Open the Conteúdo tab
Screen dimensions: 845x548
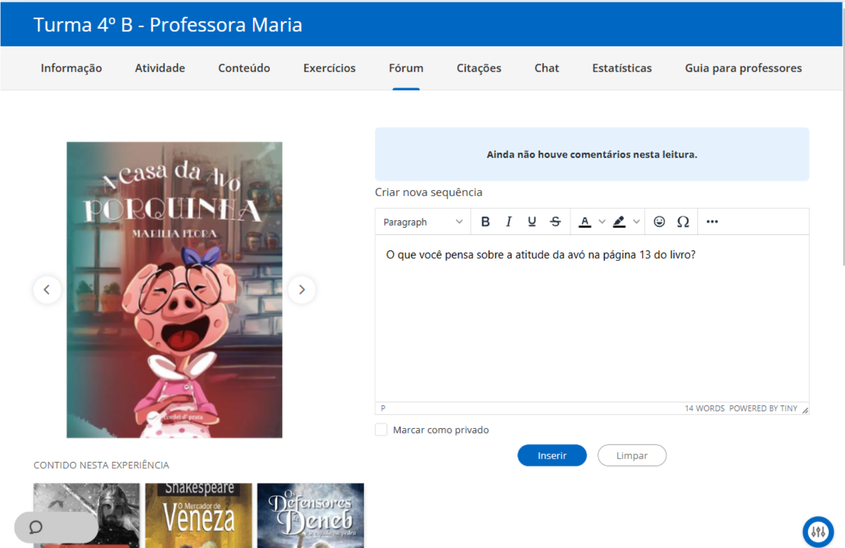[x=244, y=68]
